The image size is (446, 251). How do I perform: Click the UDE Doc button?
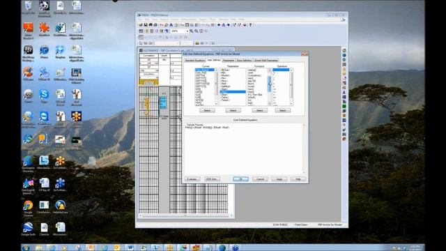pyautogui.click(x=212, y=179)
